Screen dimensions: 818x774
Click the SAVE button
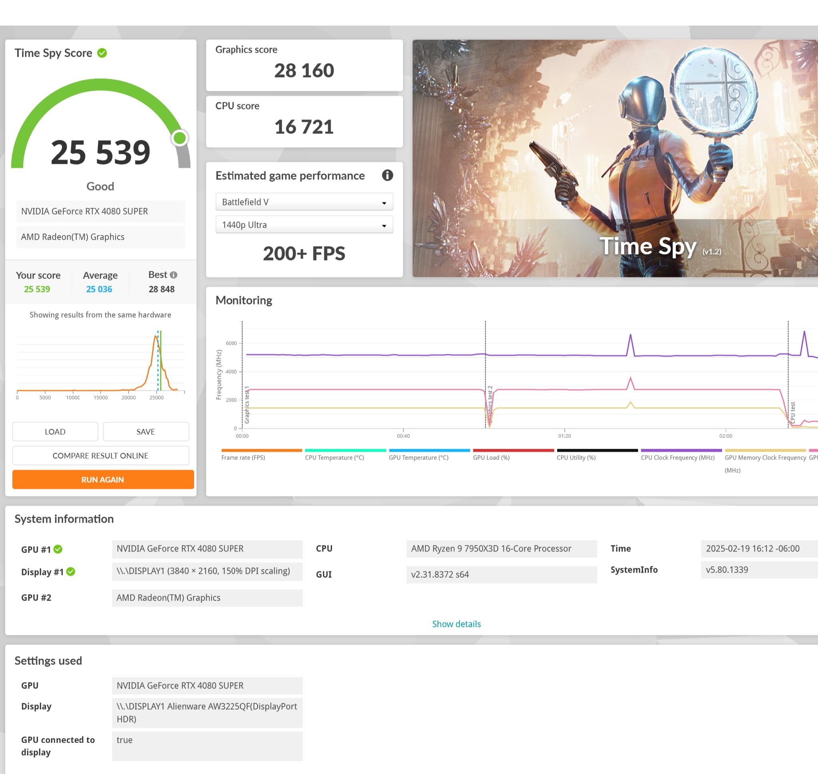[x=146, y=432]
